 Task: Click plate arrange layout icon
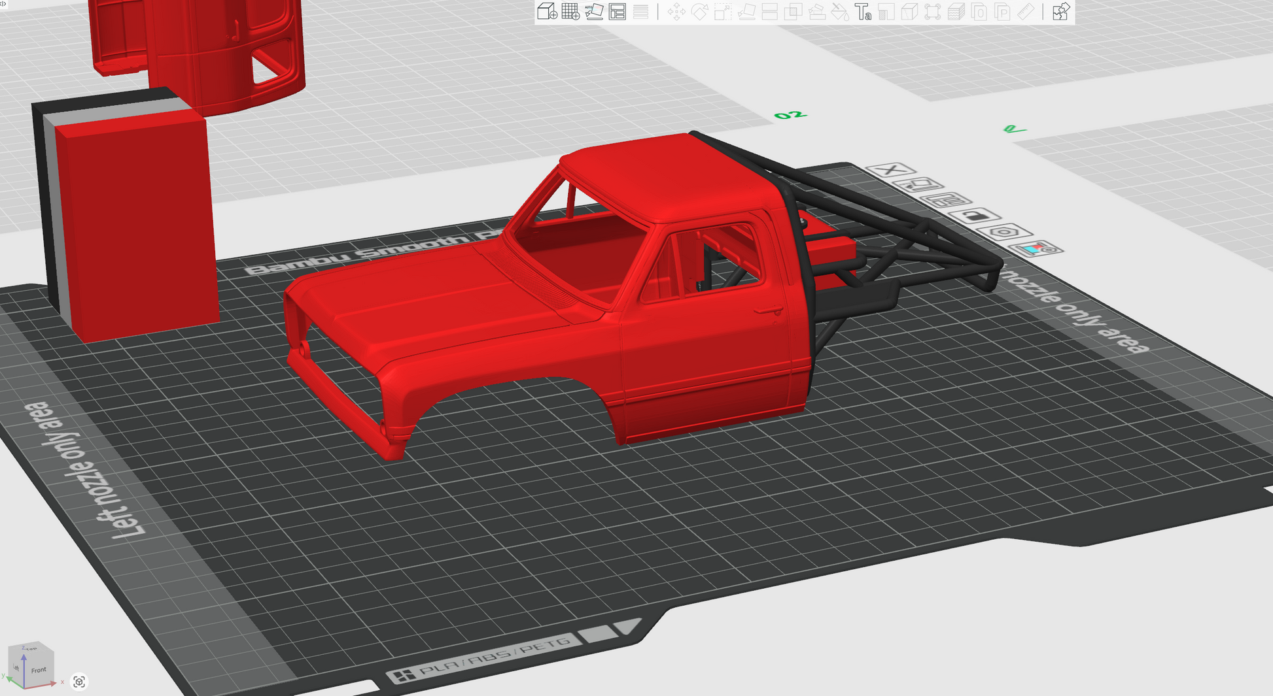point(945,200)
